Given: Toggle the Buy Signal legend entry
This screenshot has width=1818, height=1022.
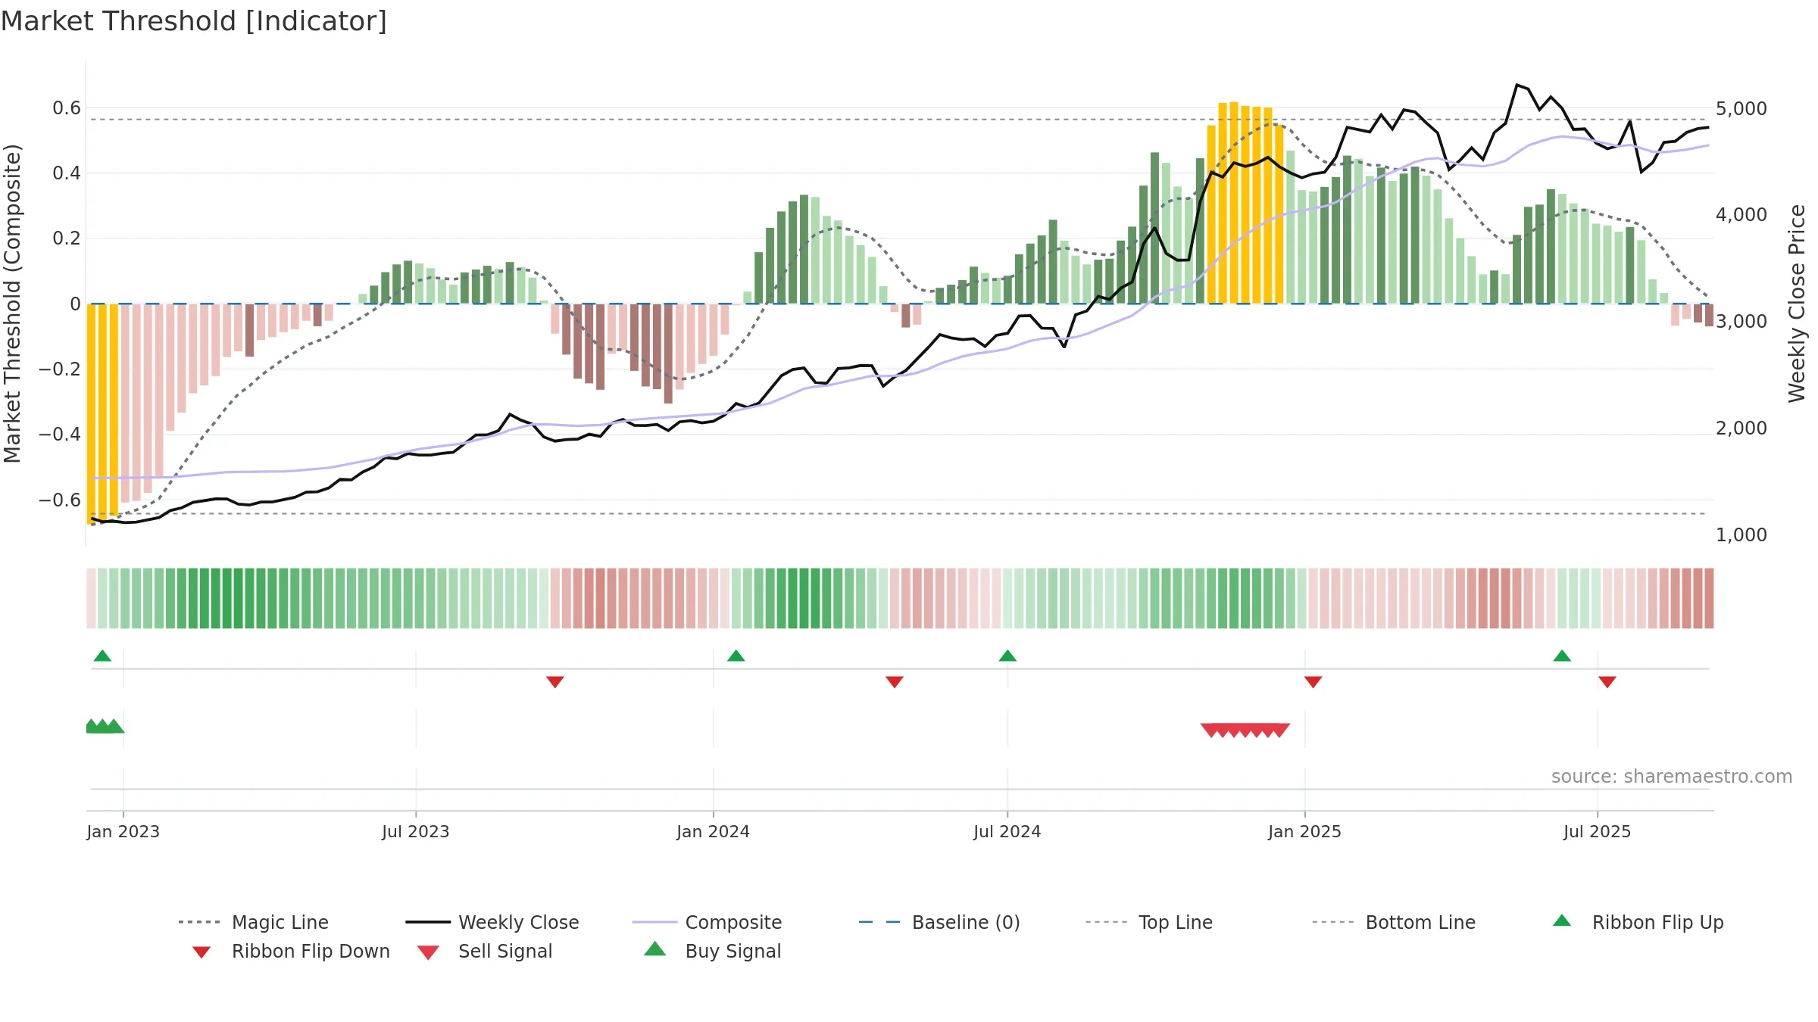Looking at the screenshot, I should point(712,951).
